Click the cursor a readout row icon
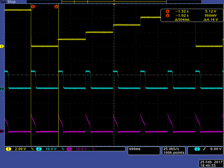The width and height of the screenshot is (224, 168). point(167,11)
